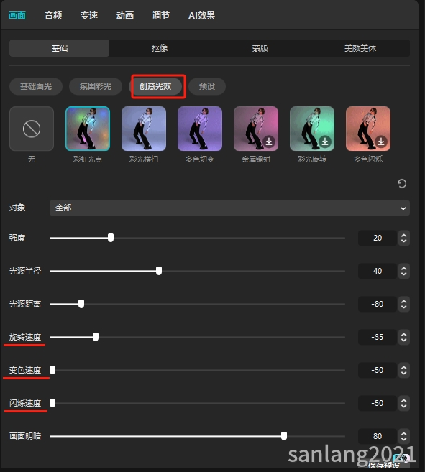The image size is (425, 472).
Task: Click the 强度 value stepper arrows
Action: click(404, 238)
